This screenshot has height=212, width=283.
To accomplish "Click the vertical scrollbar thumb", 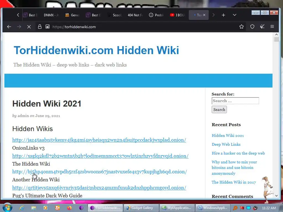I will point(276,39).
